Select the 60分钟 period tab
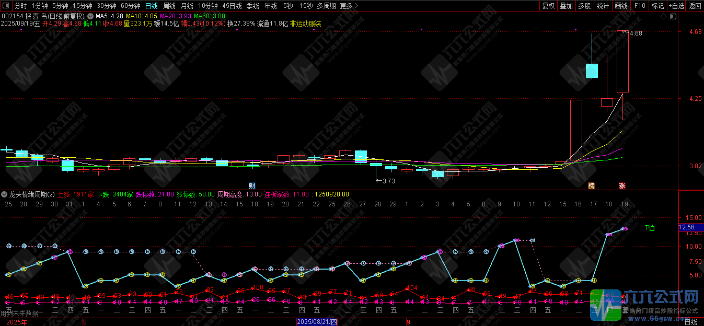Viewport: 704px width, 326px height. (130, 6)
